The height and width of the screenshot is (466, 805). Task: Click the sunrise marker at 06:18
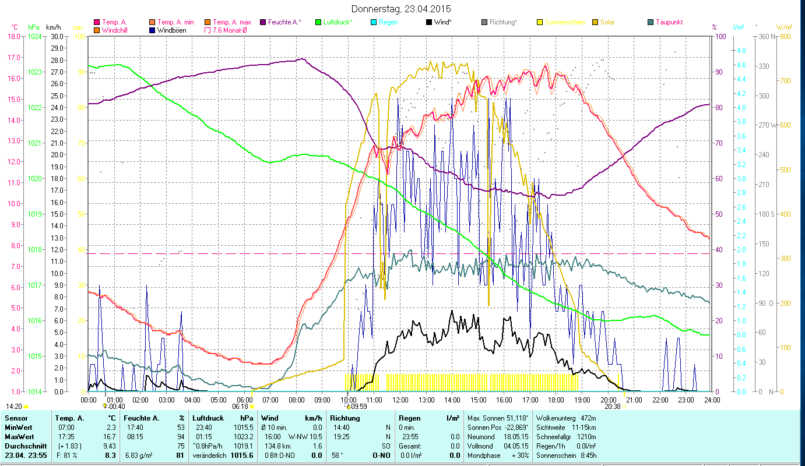(x=252, y=407)
